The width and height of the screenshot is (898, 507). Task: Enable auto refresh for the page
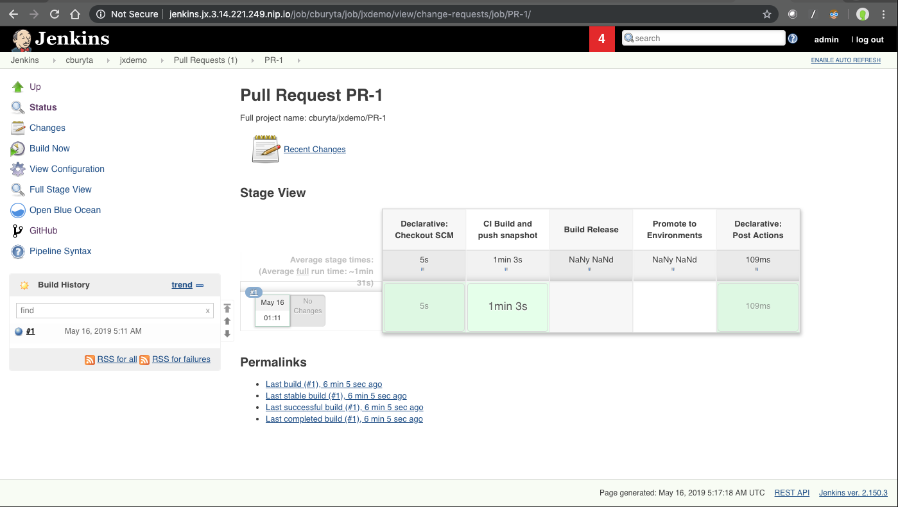coord(847,60)
